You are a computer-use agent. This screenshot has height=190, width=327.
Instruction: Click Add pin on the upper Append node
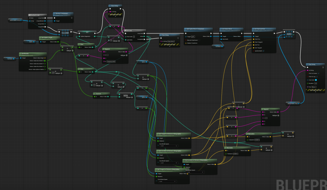click(123, 55)
